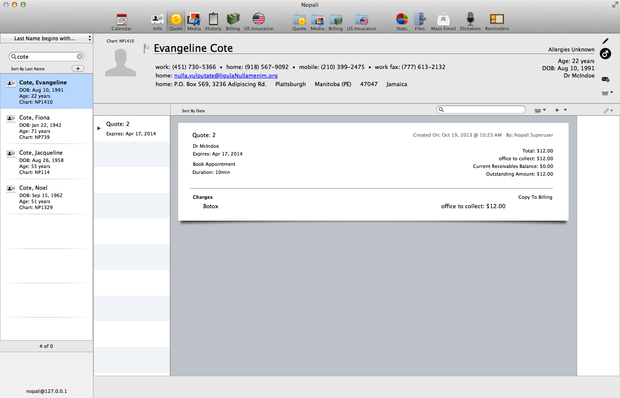This screenshot has width=620, height=398.
Task: Click Duration: 10min text
Action: tap(211, 172)
